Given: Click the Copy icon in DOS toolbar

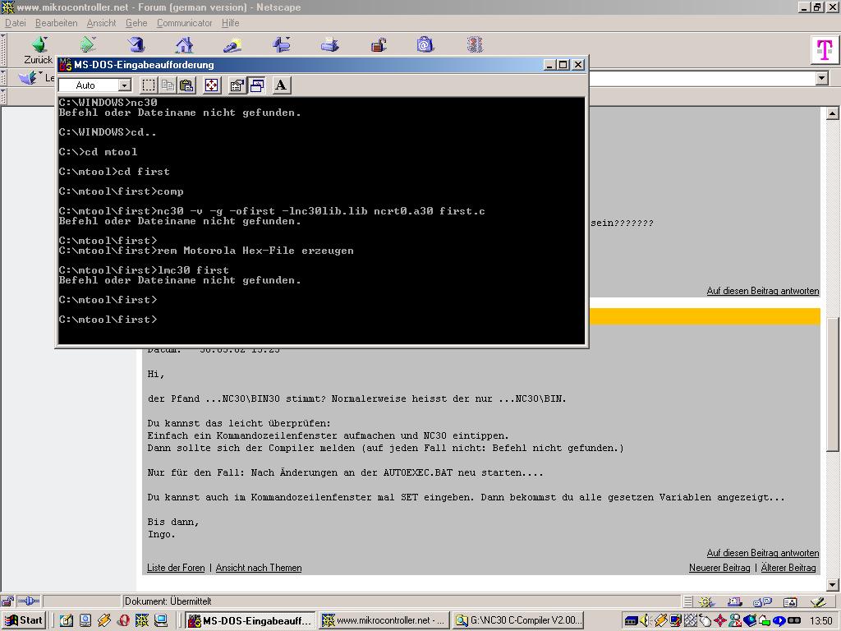Looking at the screenshot, I should [168, 85].
